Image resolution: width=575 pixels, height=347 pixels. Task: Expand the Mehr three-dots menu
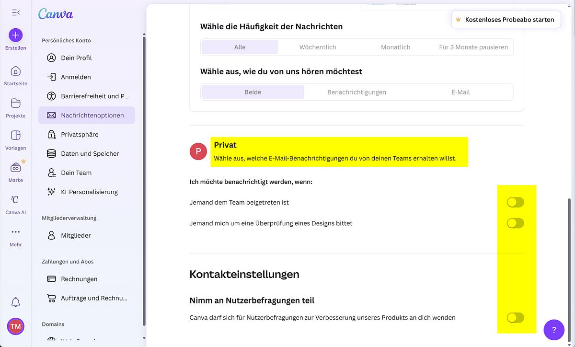tap(15, 232)
